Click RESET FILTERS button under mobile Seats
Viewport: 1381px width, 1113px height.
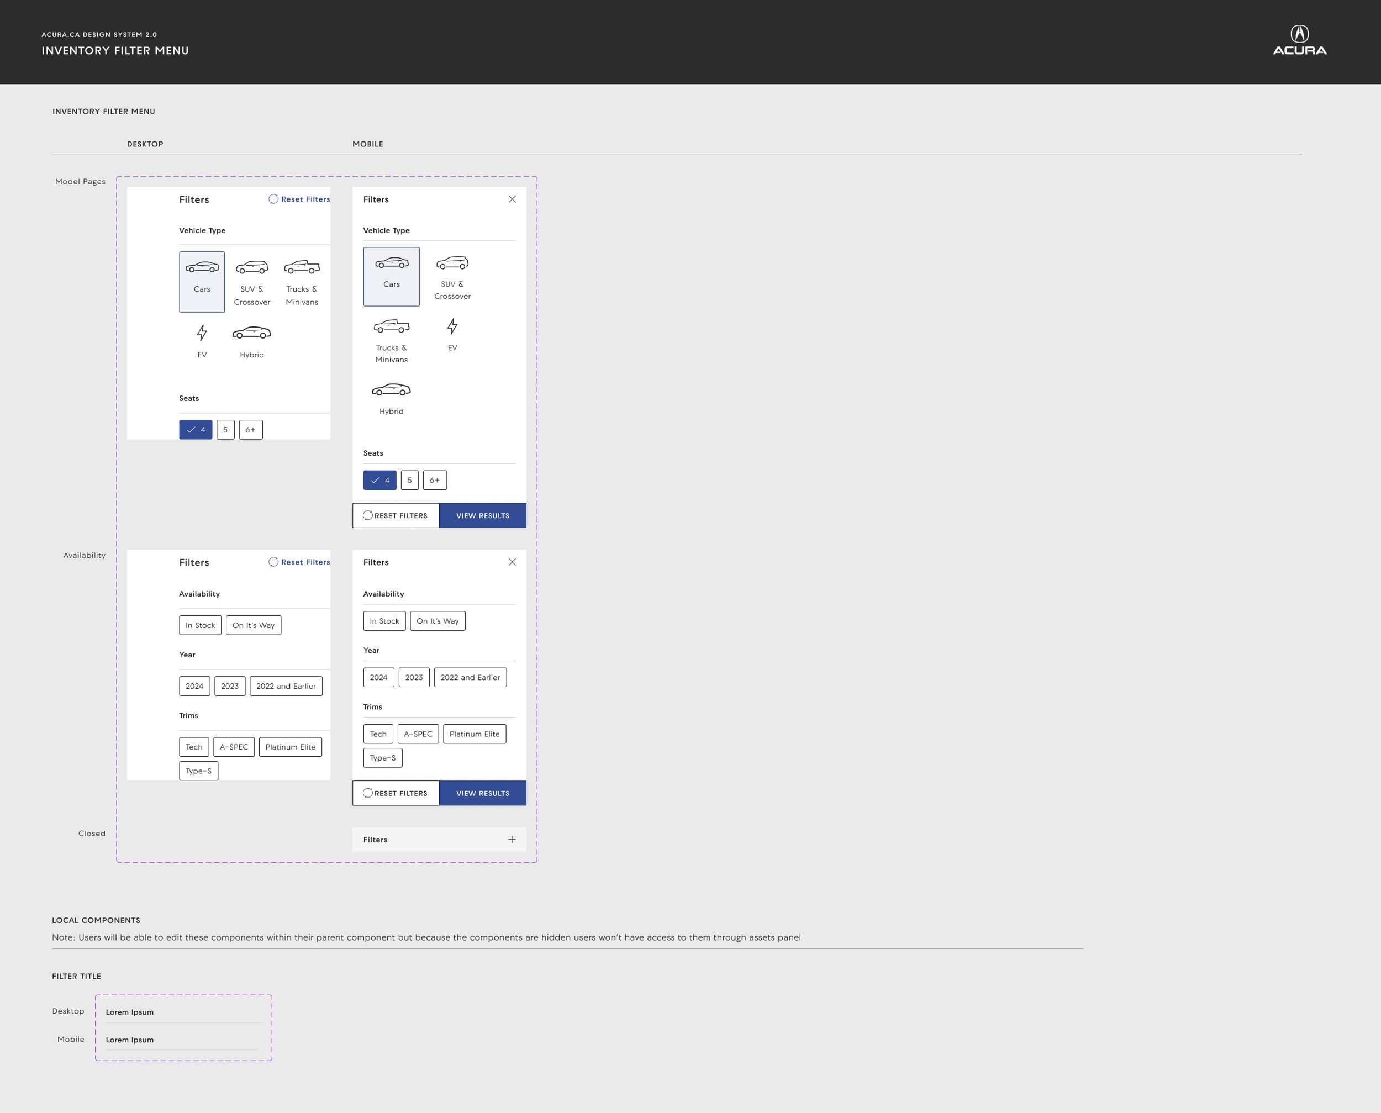click(x=396, y=515)
